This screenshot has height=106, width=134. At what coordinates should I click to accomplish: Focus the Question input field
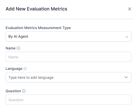[x=69, y=100]
